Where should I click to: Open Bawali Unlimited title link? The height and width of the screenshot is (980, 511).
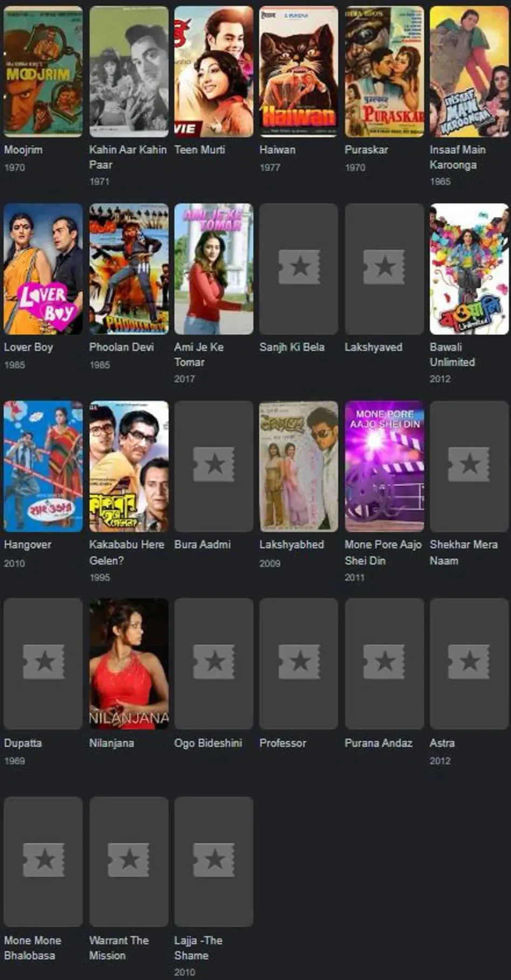[452, 354]
